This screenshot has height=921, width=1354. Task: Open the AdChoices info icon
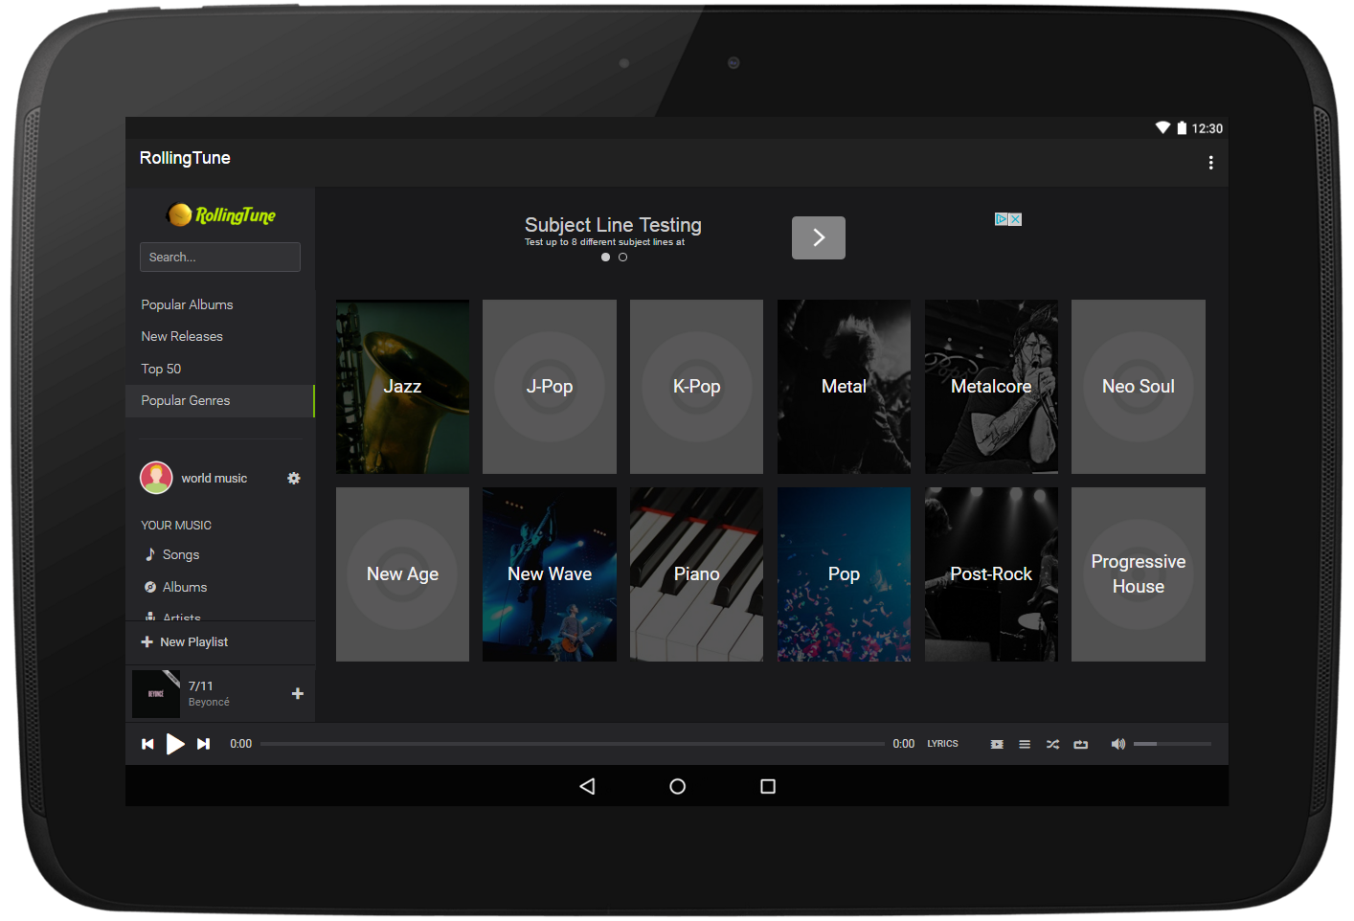click(x=1002, y=219)
